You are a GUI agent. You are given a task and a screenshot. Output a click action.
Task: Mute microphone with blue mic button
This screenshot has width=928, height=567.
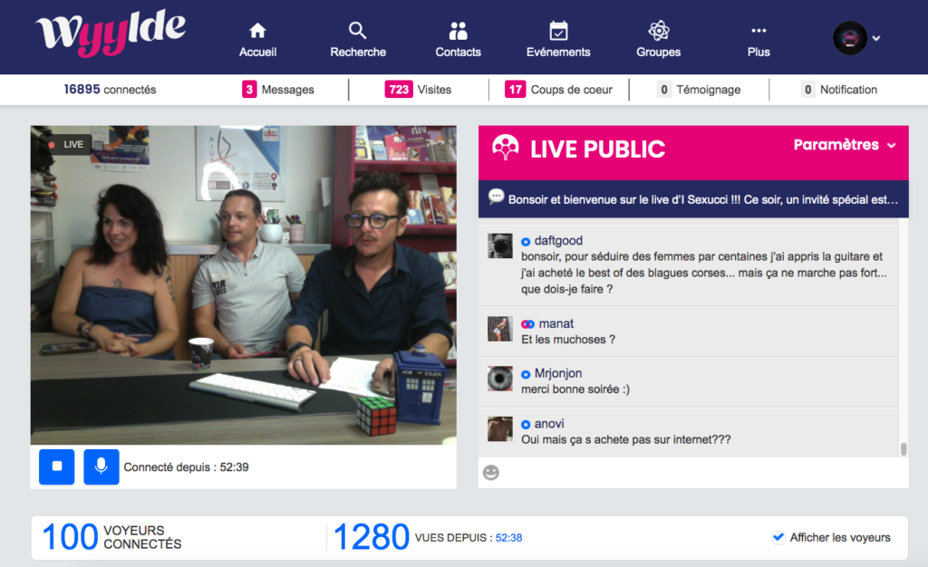pos(101,466)
